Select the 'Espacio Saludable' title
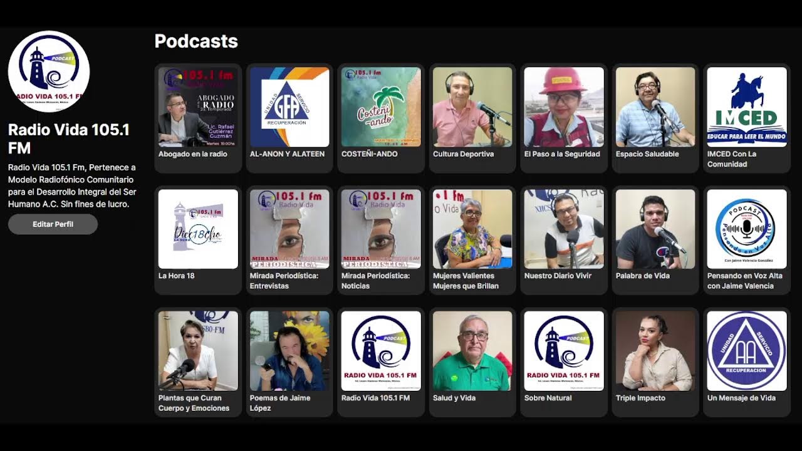Screen dimensions: 802x451 point(647,154)
